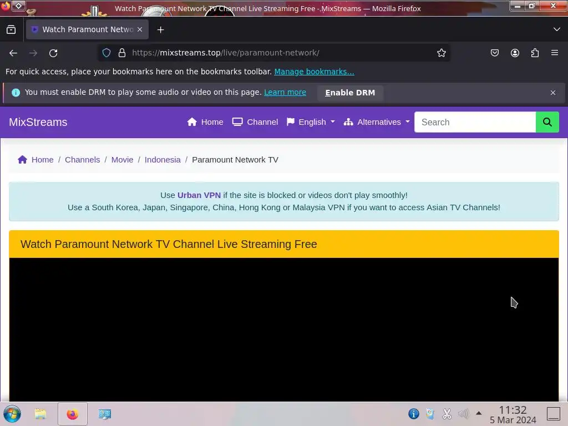Expand the list all tabs chevron
Screen dimensions: 568x426
click(x=557, y=29)
